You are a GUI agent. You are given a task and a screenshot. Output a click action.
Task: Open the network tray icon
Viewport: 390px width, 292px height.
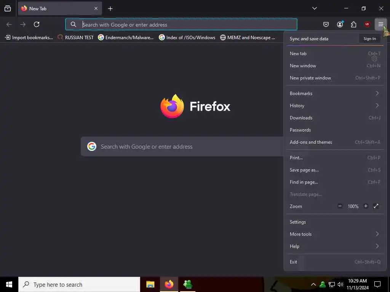pyautogui.click(x=332, y=284)
